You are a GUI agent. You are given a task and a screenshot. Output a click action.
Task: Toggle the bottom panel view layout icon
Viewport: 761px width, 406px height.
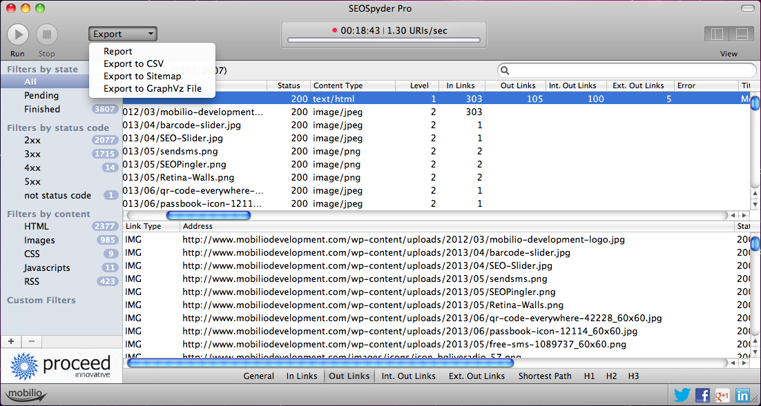click(741, 34)
